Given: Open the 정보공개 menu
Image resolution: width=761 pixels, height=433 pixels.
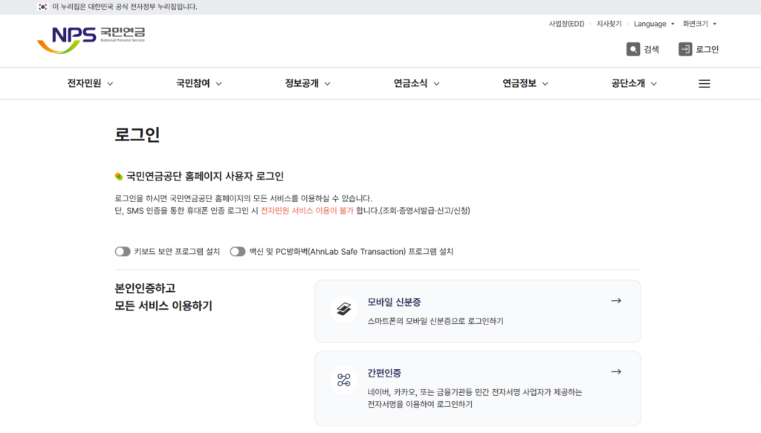Looking at the screenshot, I should pos(307,84).
